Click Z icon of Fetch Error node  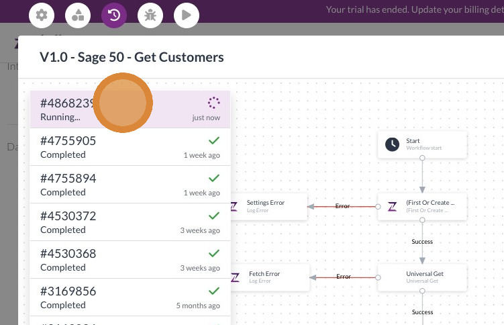(x=235, y=277)
